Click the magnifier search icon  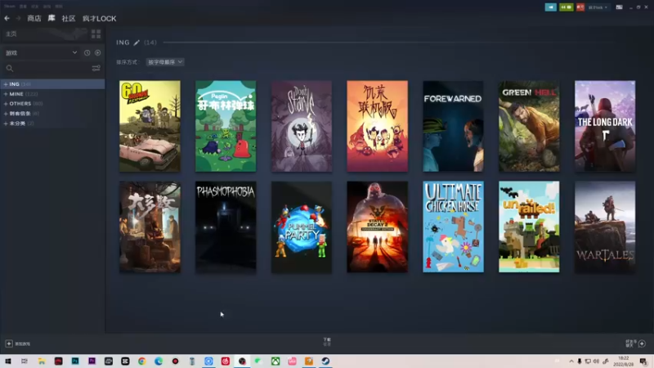(x=10, y=69)
